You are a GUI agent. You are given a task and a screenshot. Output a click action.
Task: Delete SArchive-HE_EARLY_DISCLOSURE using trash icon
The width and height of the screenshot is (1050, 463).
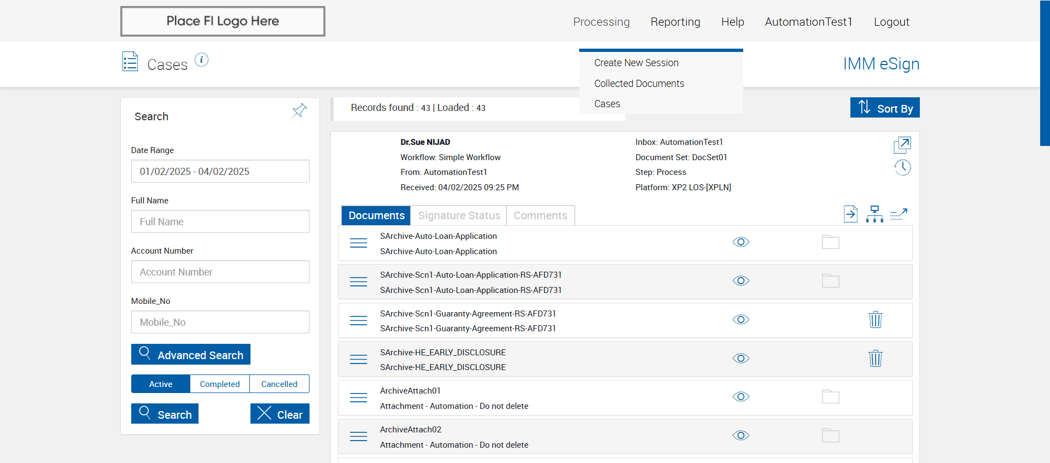[875, 359]
